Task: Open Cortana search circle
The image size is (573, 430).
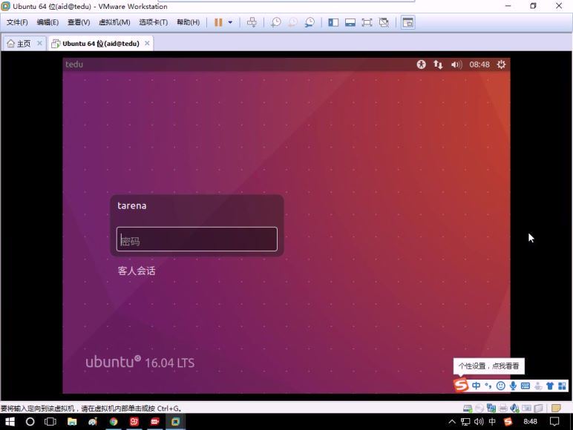Action: tap(30, 422)
